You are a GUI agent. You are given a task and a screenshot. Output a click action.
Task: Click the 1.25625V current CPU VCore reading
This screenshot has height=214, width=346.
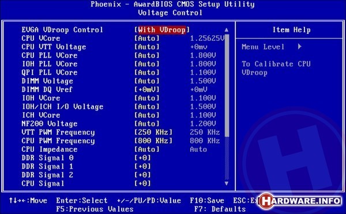coord(207,39)
